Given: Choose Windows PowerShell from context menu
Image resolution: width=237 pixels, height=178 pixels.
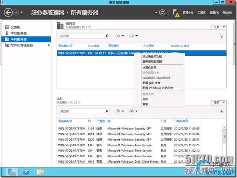Looking at the screenshot, I should 156,78.
